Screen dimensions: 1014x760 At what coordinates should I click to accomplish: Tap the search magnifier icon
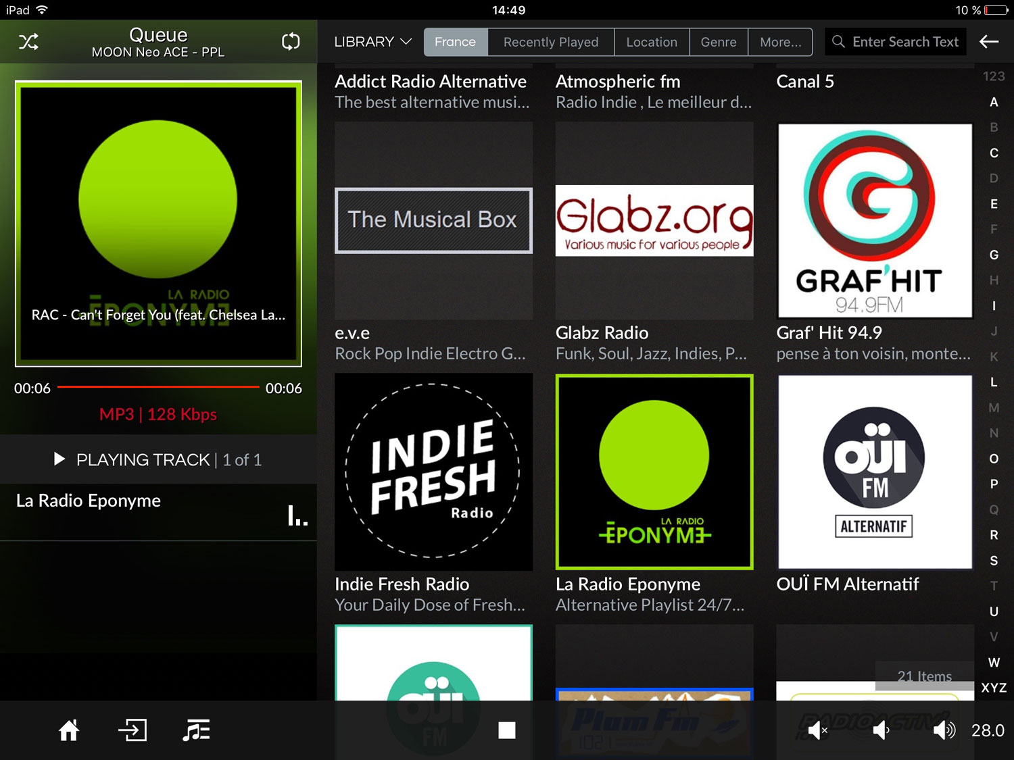tap(838, 42)
